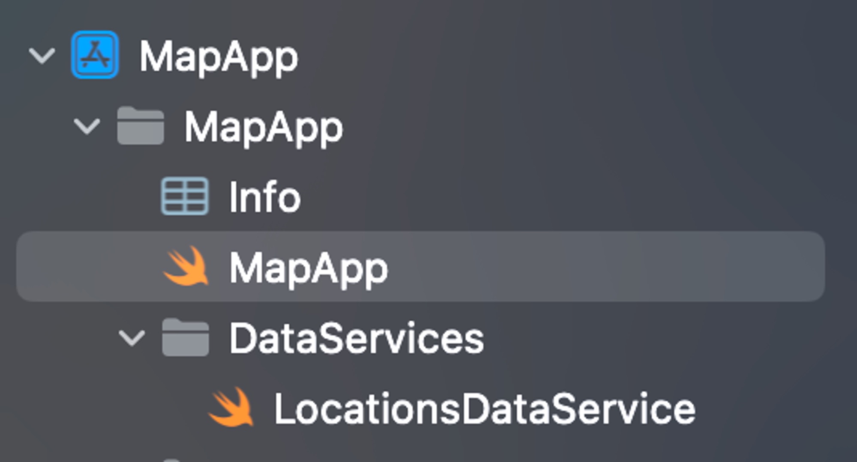Click the MapApp group folder icon

pyautogui.click(x=141, y=126)
